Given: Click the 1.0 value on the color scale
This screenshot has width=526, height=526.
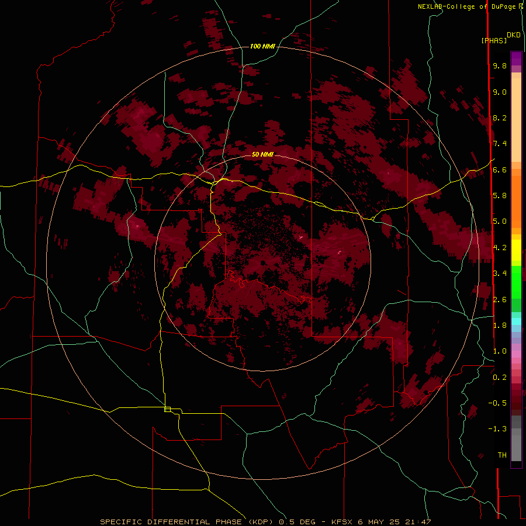Looking at the screenshot, I should 500,351.
